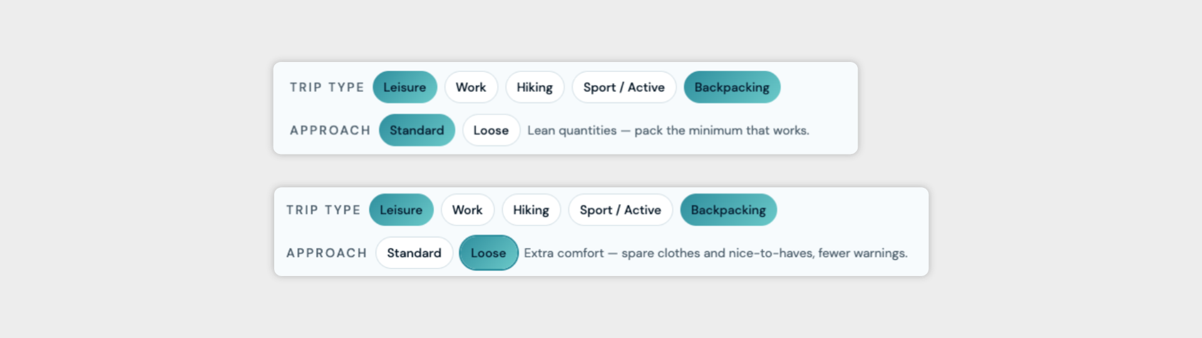
Task: Click APPROACH label beside unselected Standard chip
Action: [326, 253]
